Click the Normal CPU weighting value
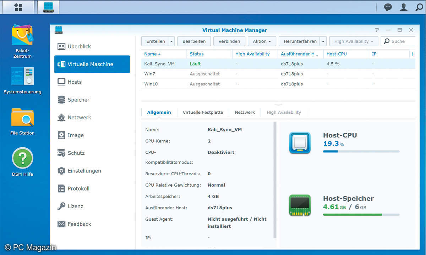The image size is (426, 255). click(x=216, y=185)
